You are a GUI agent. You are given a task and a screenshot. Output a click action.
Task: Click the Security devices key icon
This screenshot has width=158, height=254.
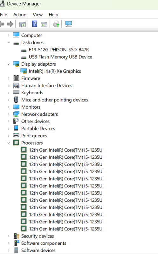pos(17,236)
